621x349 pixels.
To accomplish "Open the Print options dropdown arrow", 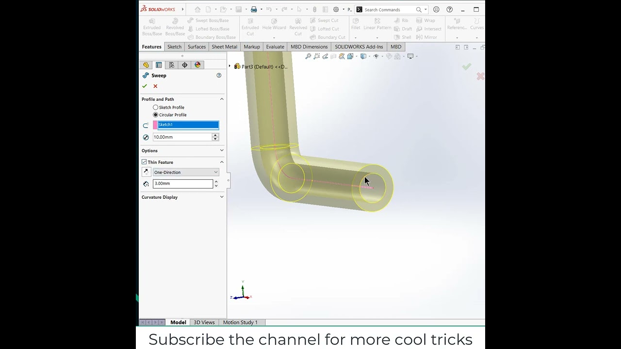I will (261, 10).
